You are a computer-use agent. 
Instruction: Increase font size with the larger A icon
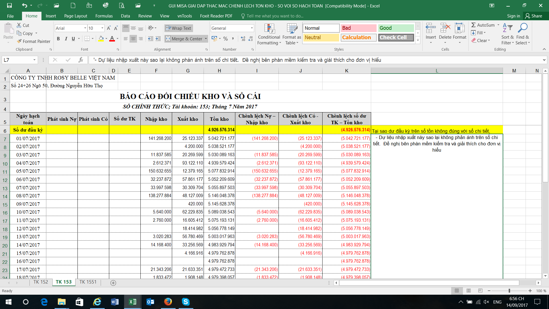point(109,28)
